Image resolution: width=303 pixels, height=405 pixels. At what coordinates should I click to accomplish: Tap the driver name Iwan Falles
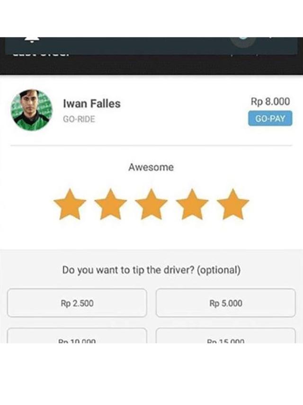(92, 104)
